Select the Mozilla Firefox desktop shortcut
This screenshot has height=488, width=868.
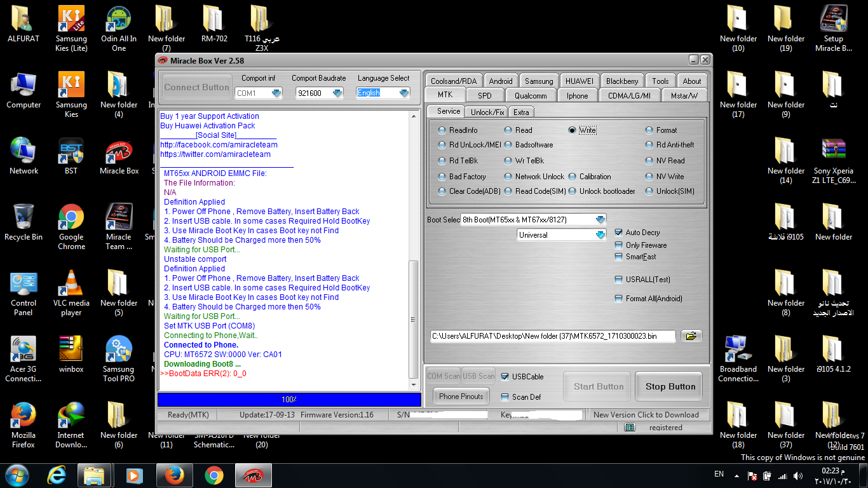pos(24,425)
